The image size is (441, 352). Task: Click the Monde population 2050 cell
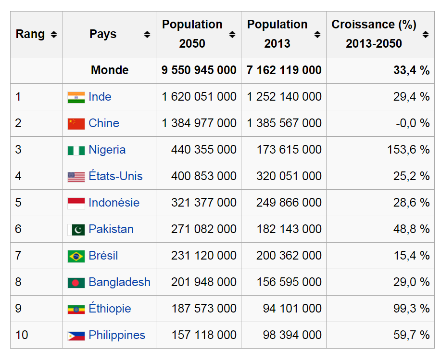tap(199, 70)
